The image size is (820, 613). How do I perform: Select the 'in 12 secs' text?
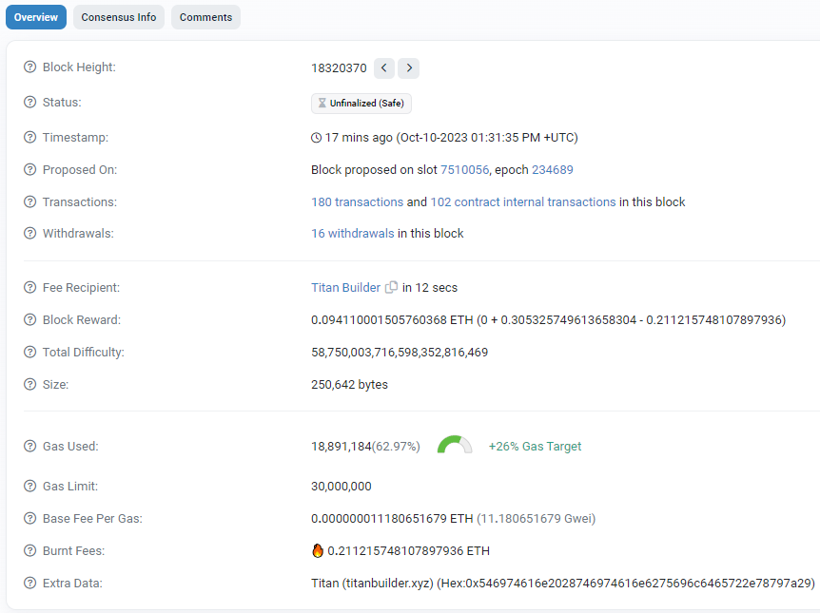(x=429, y=288)
